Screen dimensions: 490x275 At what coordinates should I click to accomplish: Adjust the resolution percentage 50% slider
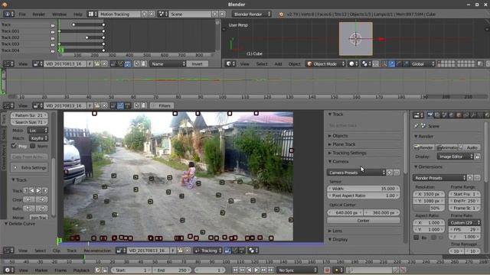[429, 209]
